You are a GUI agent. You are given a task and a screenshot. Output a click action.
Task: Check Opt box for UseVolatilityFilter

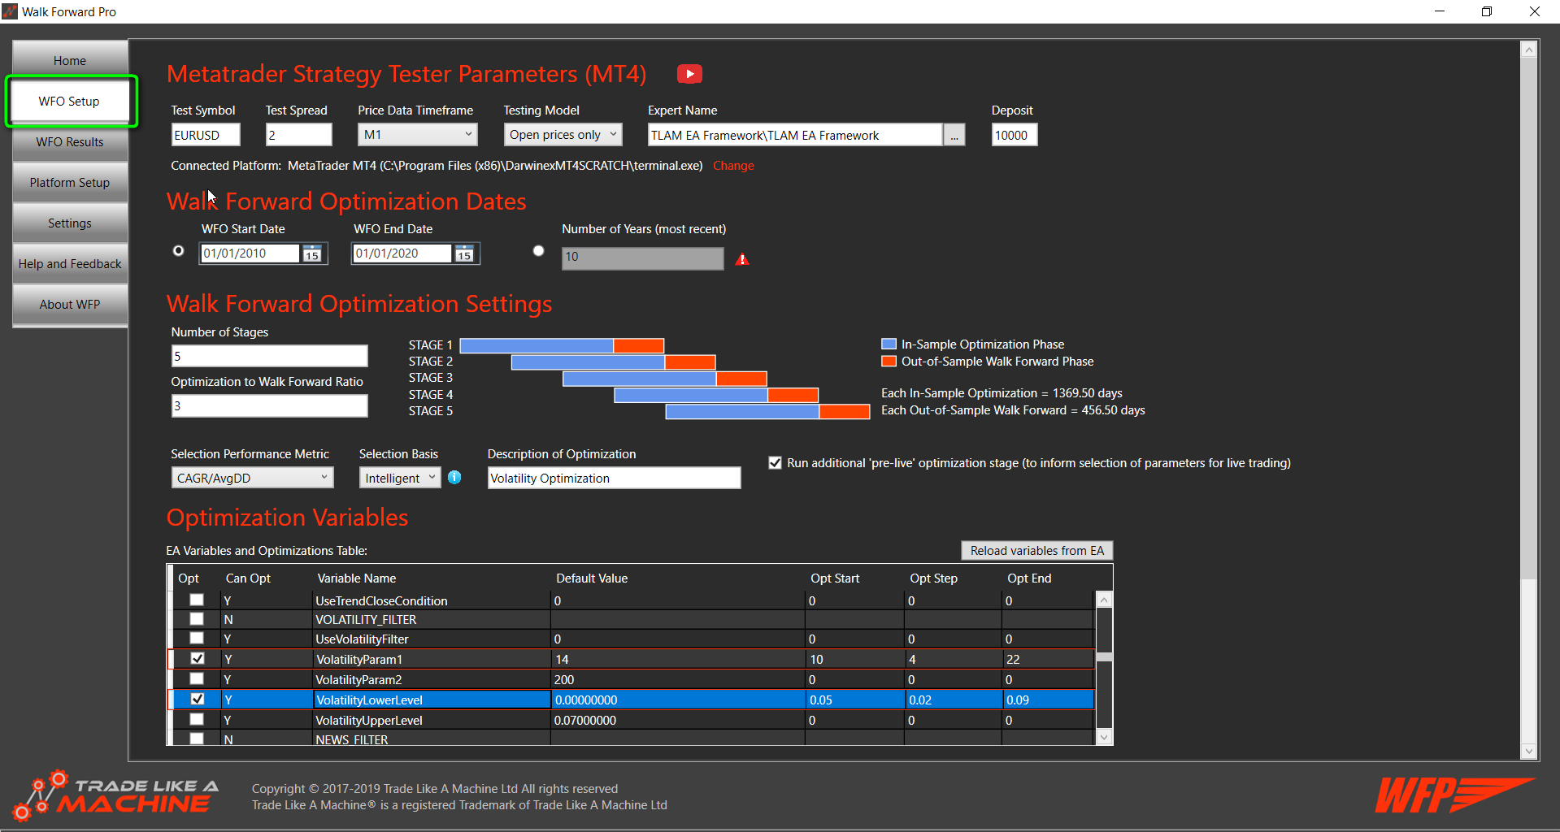197,638
